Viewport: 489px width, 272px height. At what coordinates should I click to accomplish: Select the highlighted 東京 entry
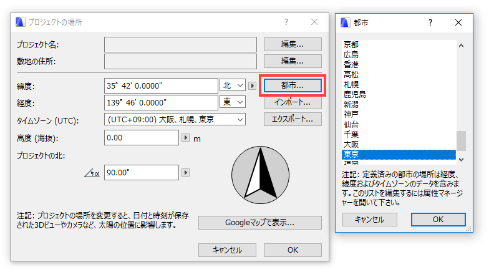(x=399, y=155)
